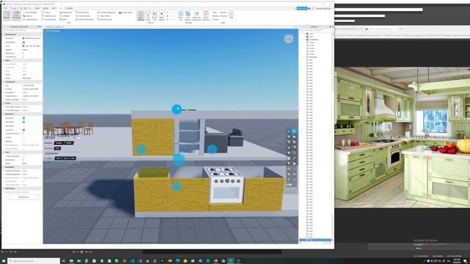The width and height of the screenshot is (470, 264).
Task: Open the Toolbox panel from ribbon
Action: (28, 16)
